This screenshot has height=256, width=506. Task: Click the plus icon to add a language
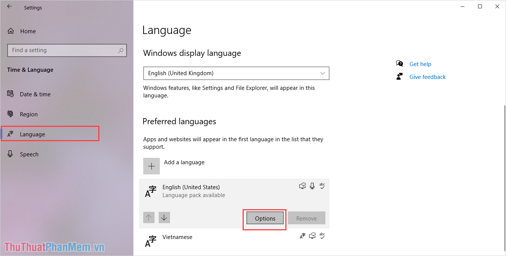pos(151,166)
